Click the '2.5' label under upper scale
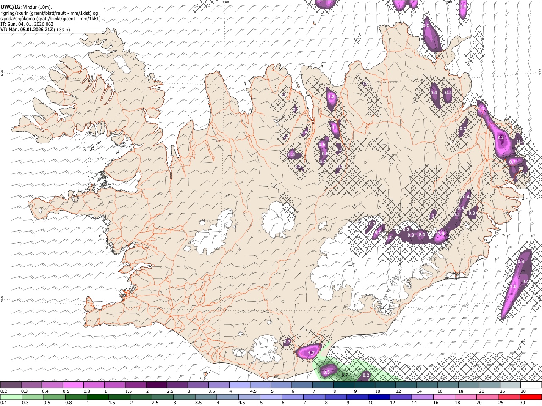The height and width of the screenshot is (406, 542). tap(170, 391)
